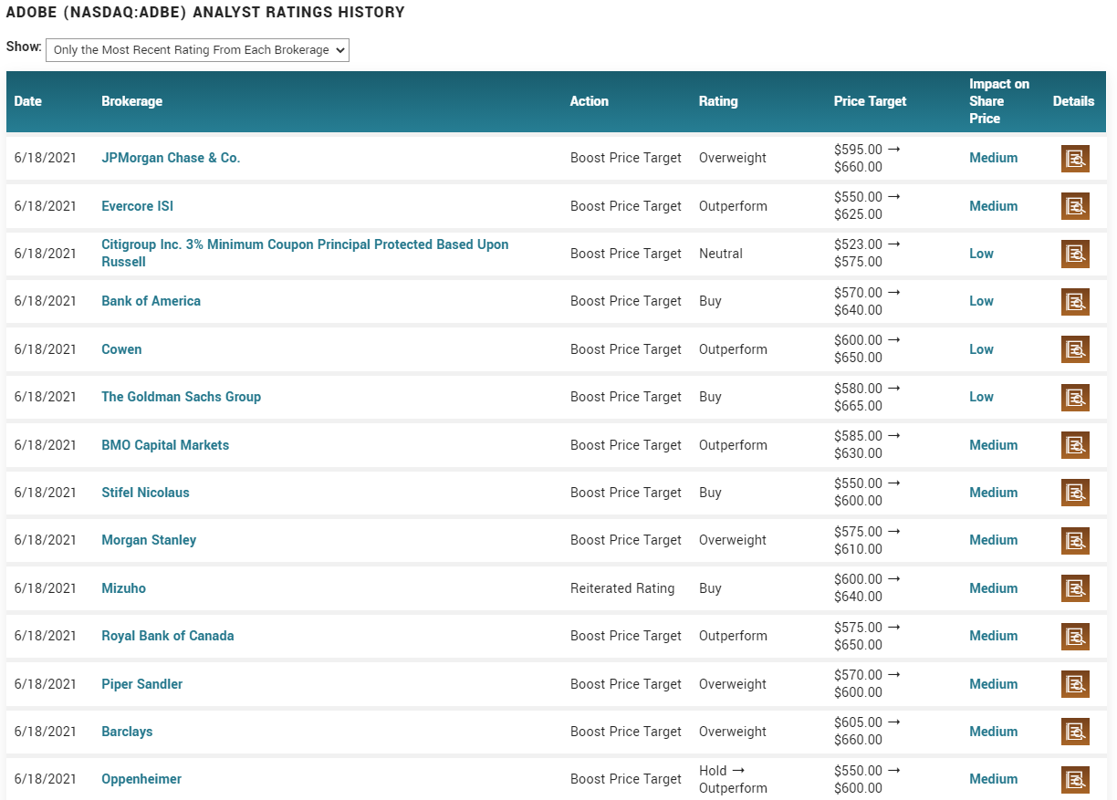Sort by the Date column header
The width and height of the screenshot is (1117, 800).
point(28,101)
